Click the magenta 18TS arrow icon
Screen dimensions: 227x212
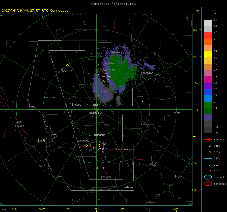(x=208, y=171)
